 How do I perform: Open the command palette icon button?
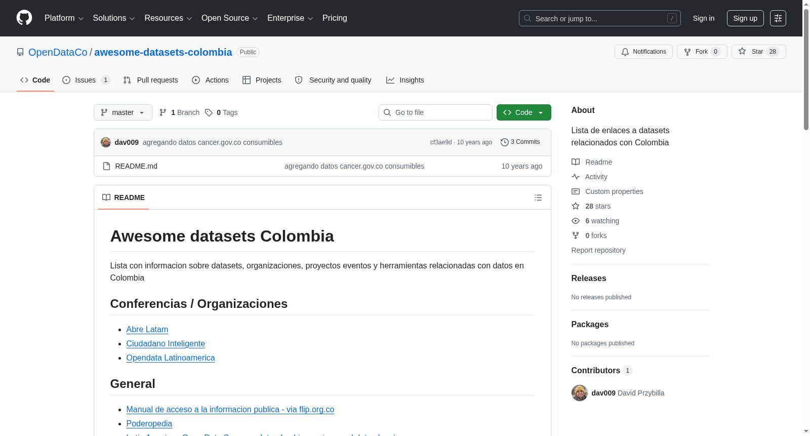[778, 18]
